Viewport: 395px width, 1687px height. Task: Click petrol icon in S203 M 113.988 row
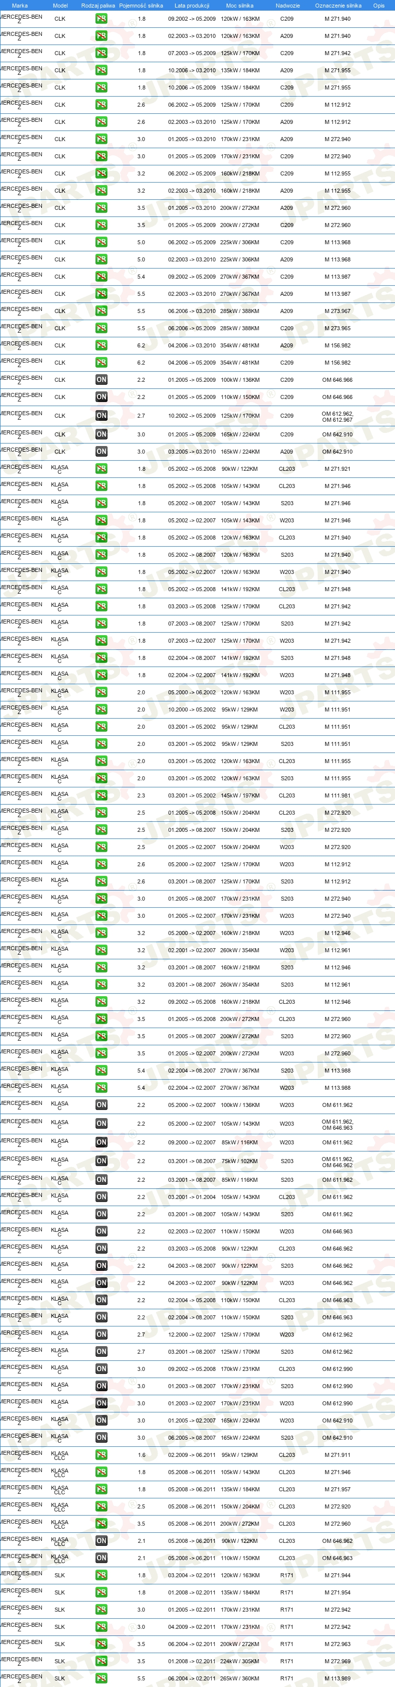pyautogui.click(x=102, y=1071)
